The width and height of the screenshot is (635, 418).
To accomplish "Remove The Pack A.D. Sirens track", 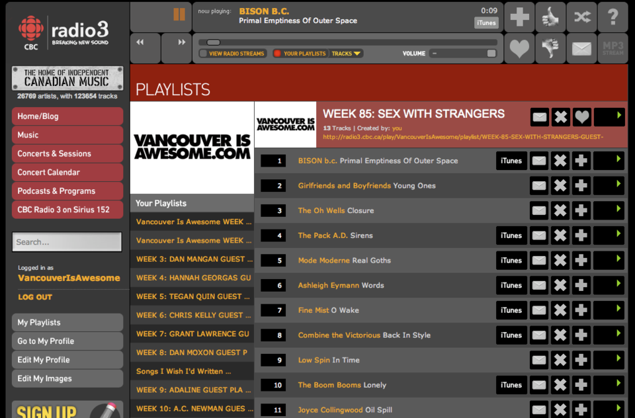I will (560, 235).
